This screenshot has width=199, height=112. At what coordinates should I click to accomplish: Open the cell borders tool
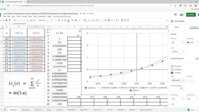(x=76, y=20)
